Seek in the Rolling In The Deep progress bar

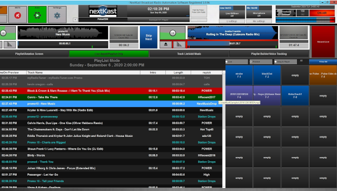[233, 43]
